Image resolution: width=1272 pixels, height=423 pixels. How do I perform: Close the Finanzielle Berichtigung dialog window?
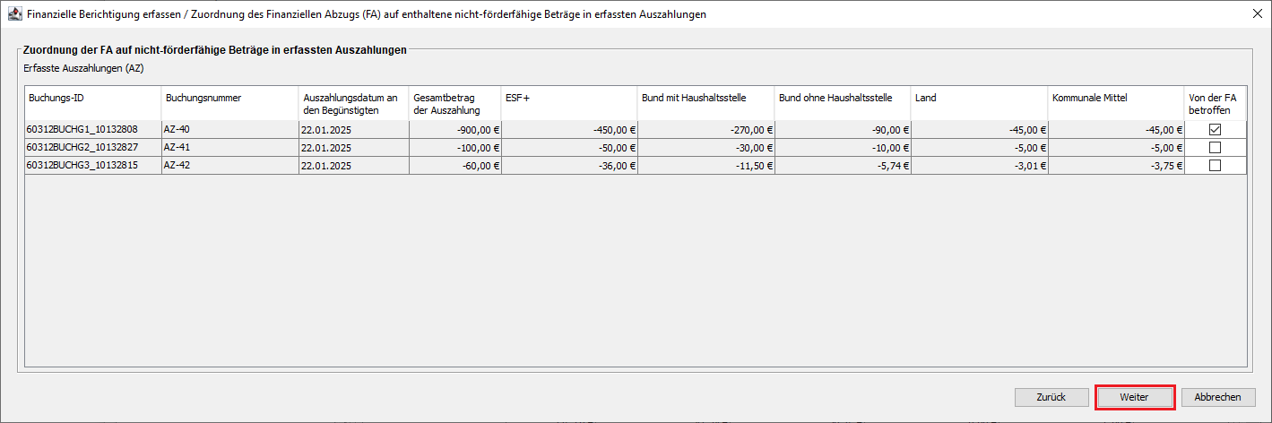[x=1255, y=14]
